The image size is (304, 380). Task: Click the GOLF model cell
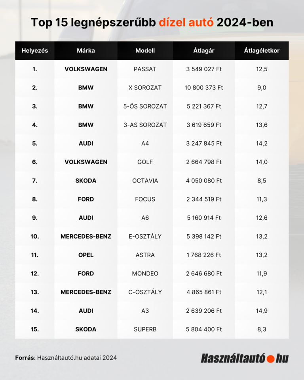[145, 162]
